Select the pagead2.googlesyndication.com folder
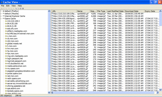Viewport: 162px width, 97px height. tap(21, 71)
